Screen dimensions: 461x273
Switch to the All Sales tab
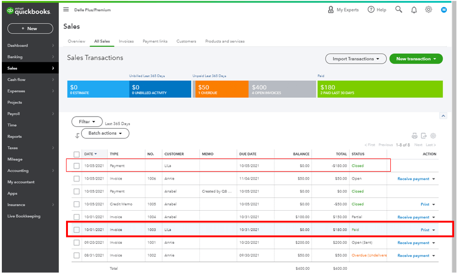point(102,42)
